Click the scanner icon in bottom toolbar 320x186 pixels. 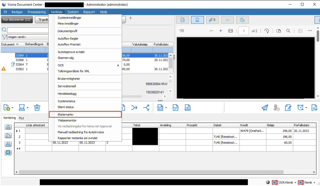[22, 108]
